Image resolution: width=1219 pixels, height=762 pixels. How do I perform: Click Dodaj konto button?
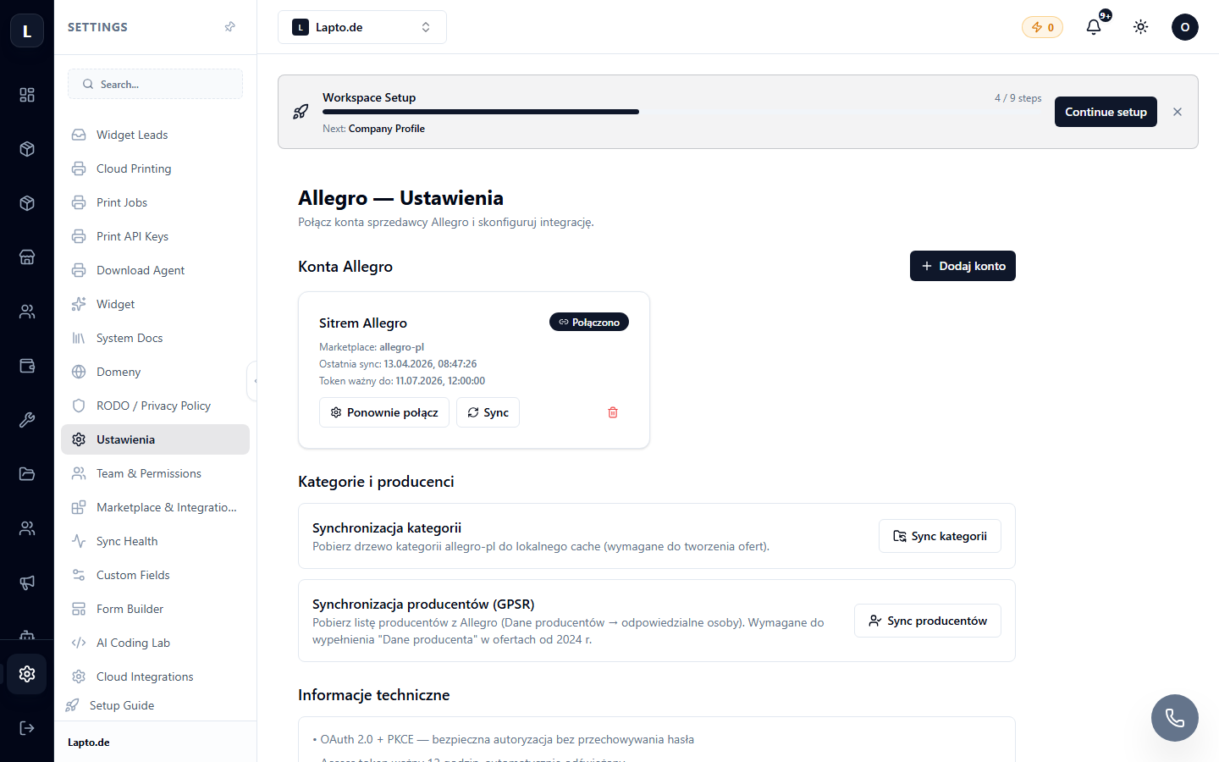pyautogui.click(x=963, y=266)
